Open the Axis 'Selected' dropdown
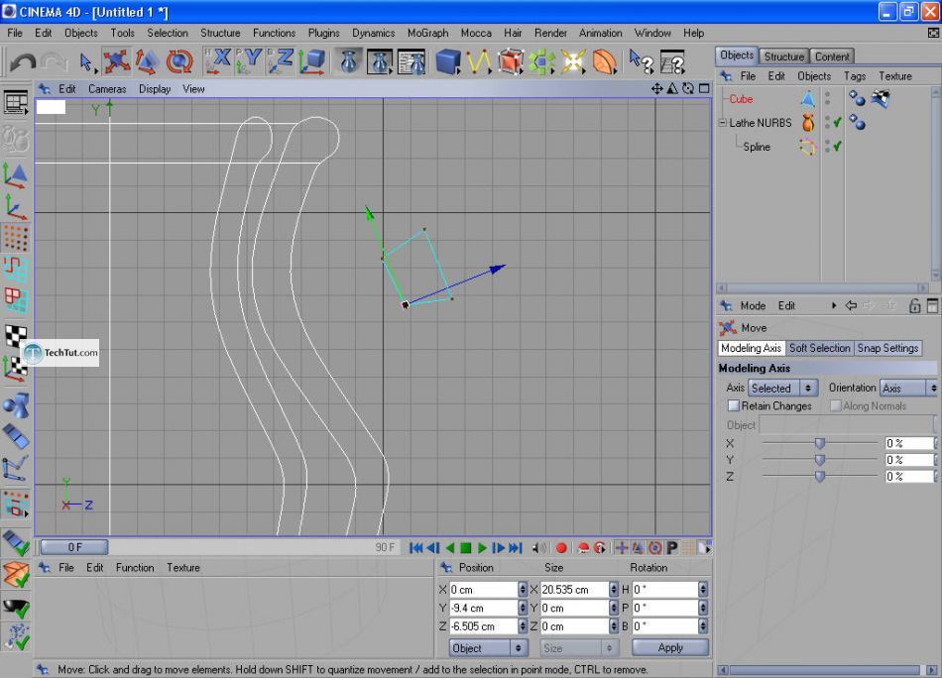The width and height of the screenshot is (942, 678). tap(782, 388)
